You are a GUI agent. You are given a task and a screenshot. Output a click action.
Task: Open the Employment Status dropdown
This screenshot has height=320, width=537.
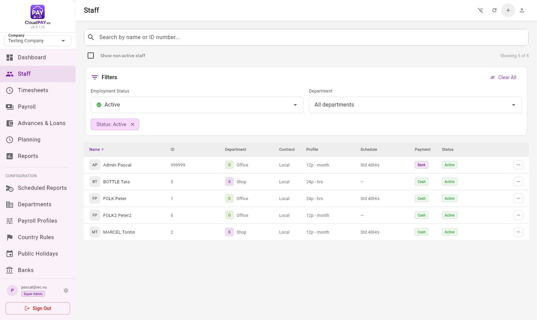point(197,105)
